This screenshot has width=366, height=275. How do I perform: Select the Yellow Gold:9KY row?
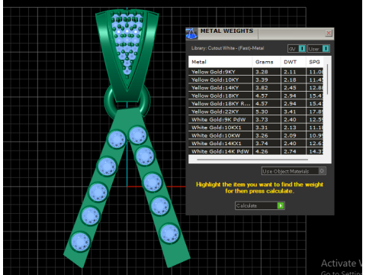(256, 72)
